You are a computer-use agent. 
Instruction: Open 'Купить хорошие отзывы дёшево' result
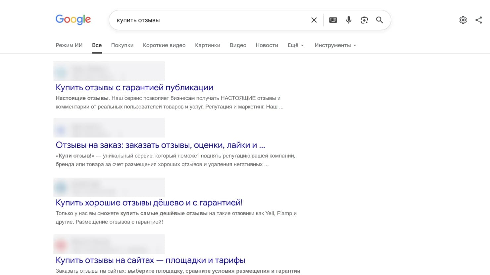149,203
